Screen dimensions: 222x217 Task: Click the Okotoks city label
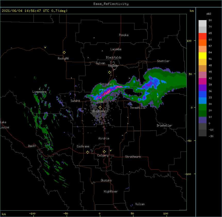[106, 180]
